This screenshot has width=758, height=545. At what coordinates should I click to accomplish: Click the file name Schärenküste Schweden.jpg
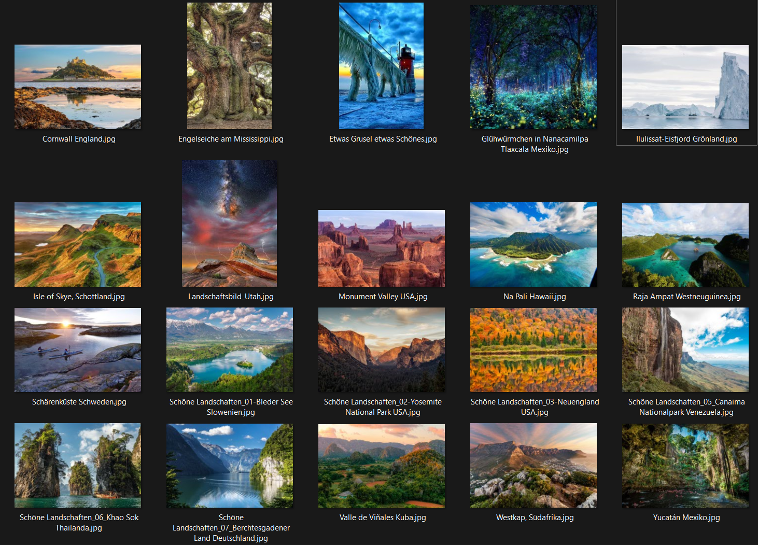(79, 402)
